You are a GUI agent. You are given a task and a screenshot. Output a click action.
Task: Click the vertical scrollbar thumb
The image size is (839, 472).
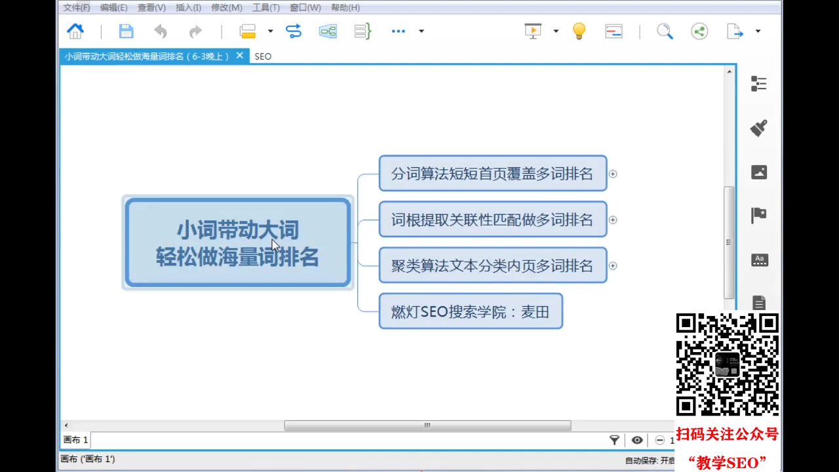pos(728,242)
